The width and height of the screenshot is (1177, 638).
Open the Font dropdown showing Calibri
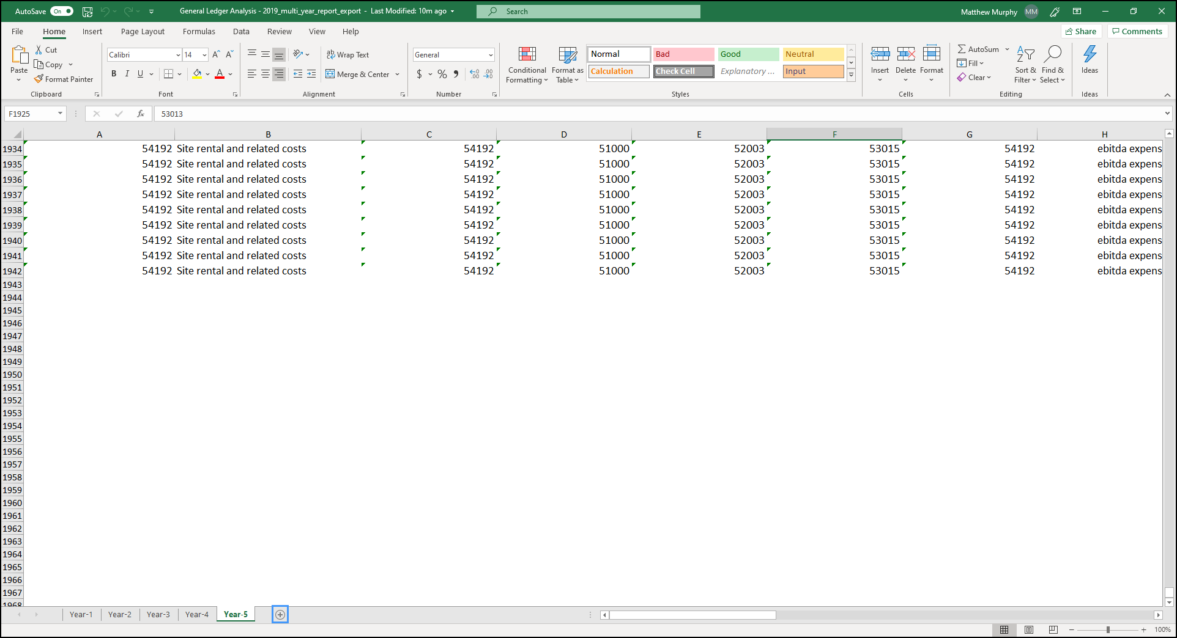point(143,54)
